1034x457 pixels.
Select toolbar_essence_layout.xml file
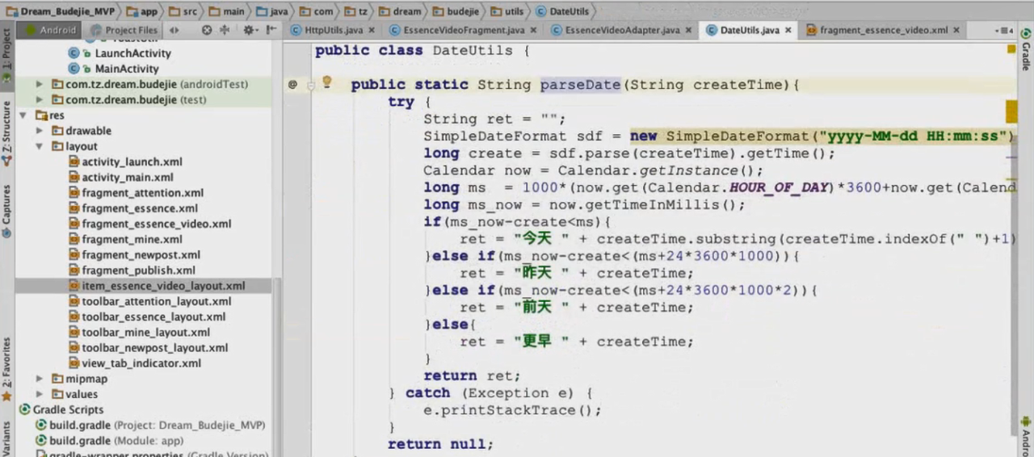coord(147,317)
